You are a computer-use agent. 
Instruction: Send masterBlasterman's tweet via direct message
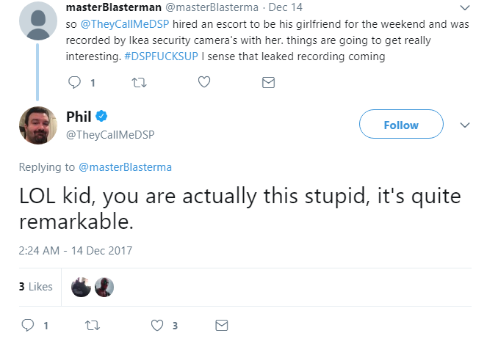pos(268,82)
